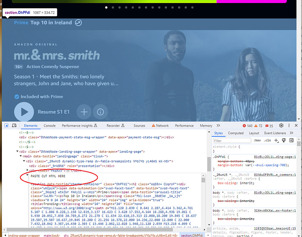This screenshot has width=302, height=237.
Task: Toggle computed styles sidebar icon
Action: click(291, 140)
